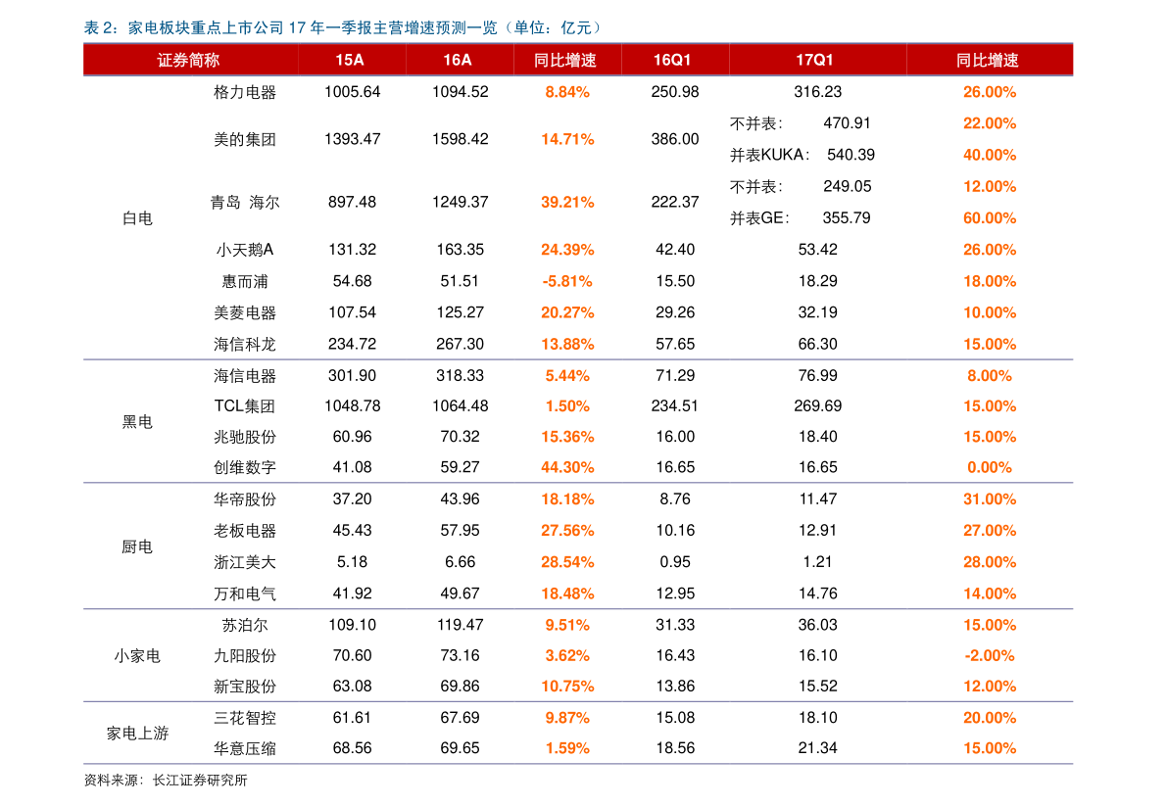Click the 美的集团 row name
This screenshot has height=807, width=1167.
(x=245, y=140)
